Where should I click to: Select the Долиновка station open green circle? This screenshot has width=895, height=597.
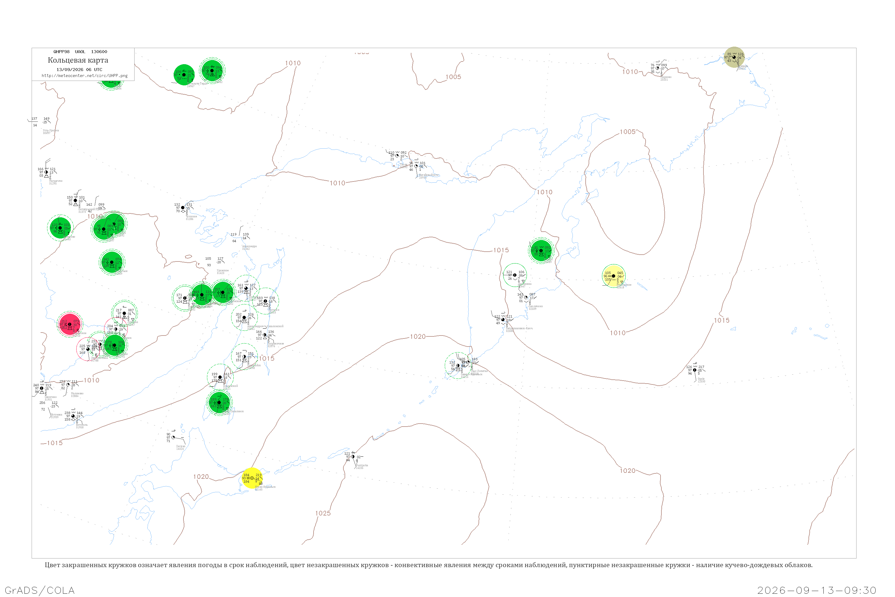(515, 275)
